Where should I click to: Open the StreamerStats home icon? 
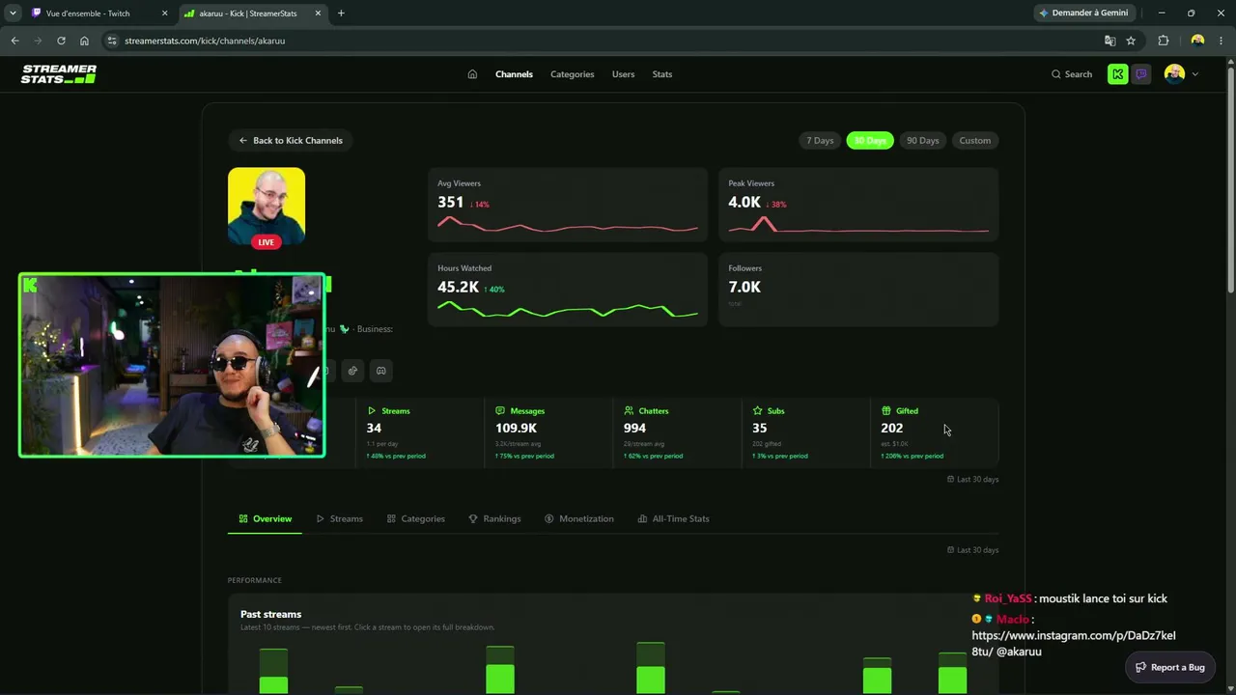[472, 74]
